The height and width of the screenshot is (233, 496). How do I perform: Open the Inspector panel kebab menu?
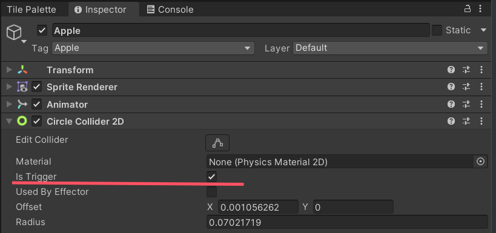click(x=480, y=9)
